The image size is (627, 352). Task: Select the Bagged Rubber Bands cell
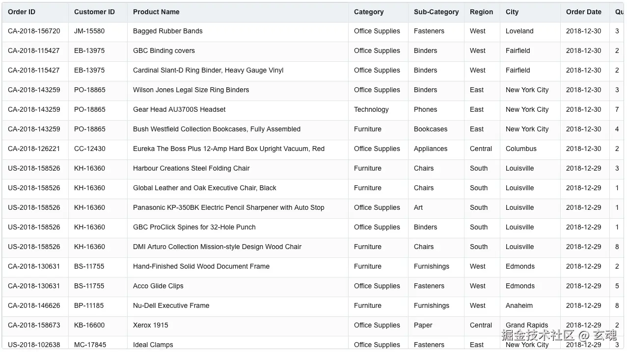168,31
